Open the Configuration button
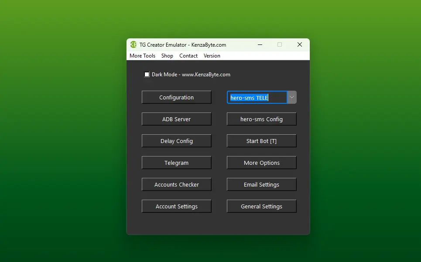This screenshot has height=262, width=421. [x=176, y=97]
